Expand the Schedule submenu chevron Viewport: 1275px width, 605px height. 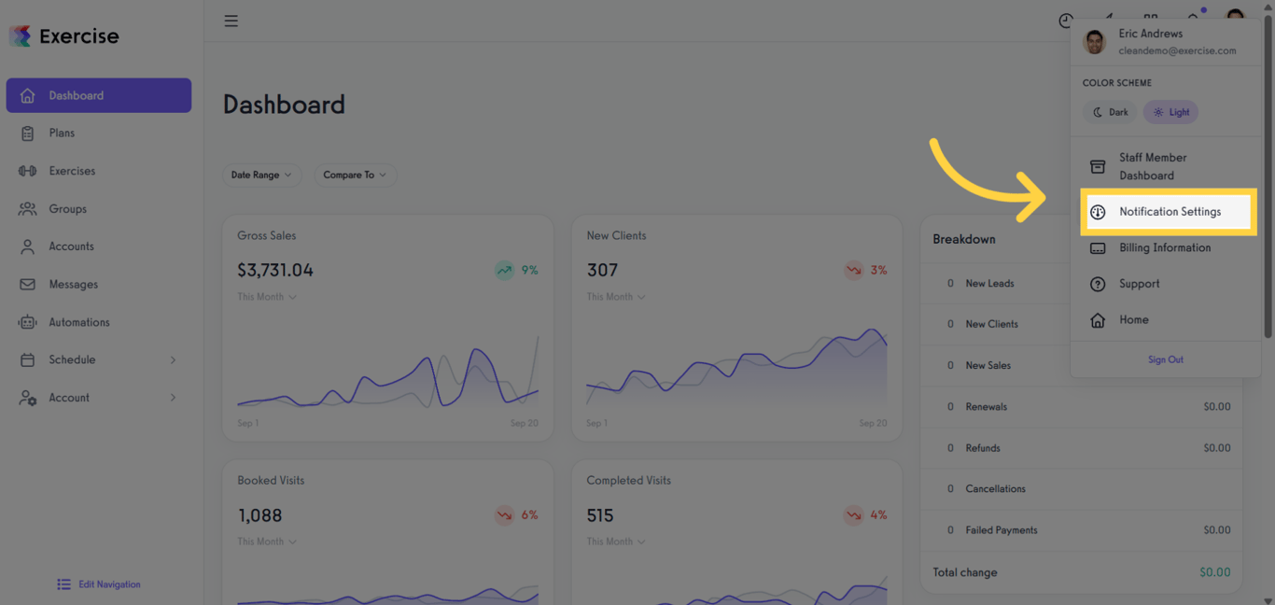click(173, 360)
